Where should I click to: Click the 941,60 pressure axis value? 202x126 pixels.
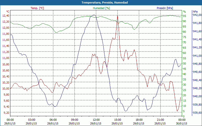point(197,31)
